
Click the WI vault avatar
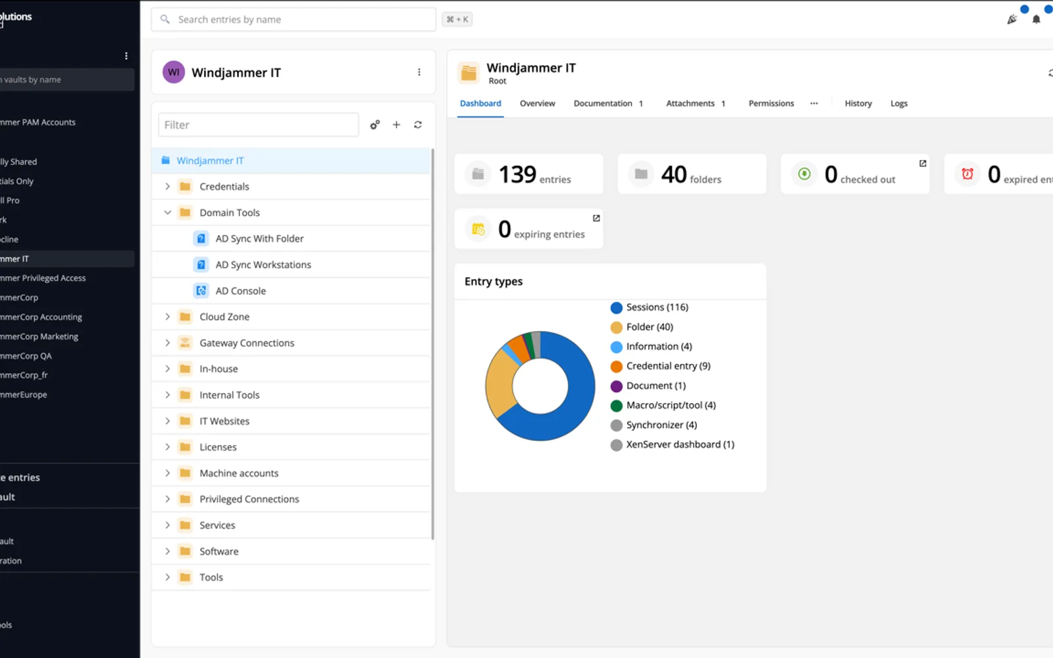tap(174, 72)
